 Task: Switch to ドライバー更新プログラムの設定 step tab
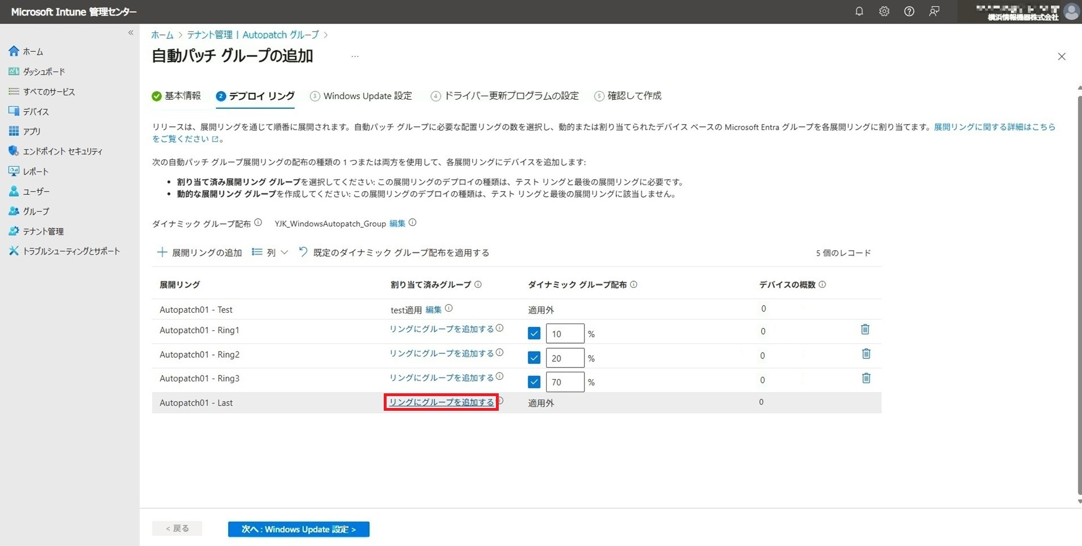tap(505, 96)
